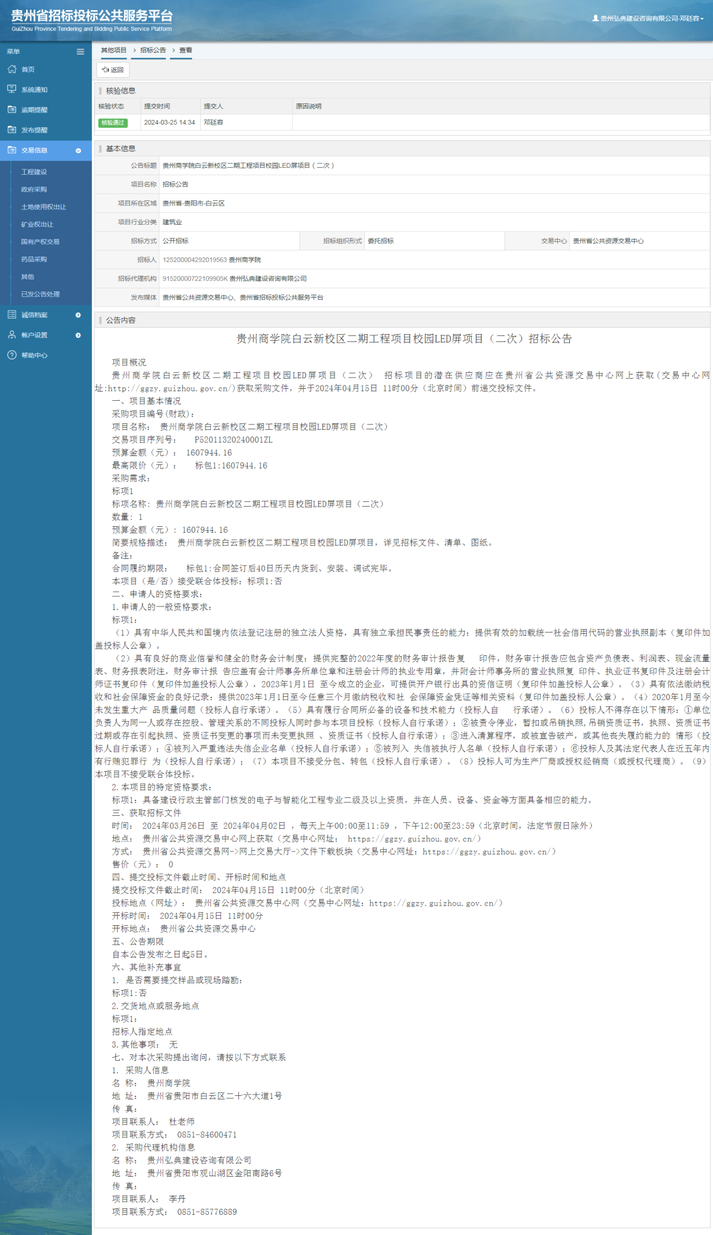Click the 贵州省招标投标公共服务平台 site title

point(92,16)
